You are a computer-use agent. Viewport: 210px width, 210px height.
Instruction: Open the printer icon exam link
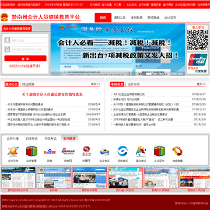click(104, 151)
